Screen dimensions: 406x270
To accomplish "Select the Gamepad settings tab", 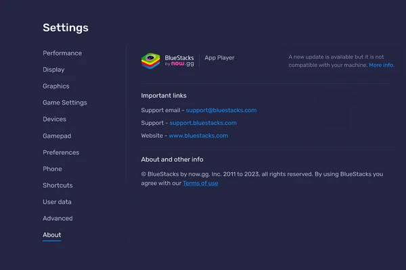I will tap(57, 136).
